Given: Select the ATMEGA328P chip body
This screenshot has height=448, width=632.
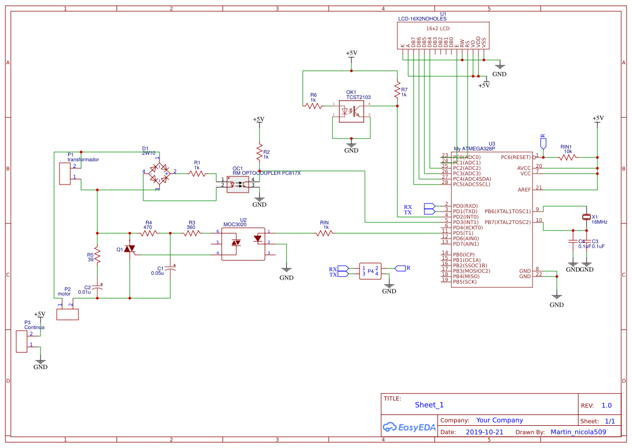Looking at the screenshot, I should point(492,219).
